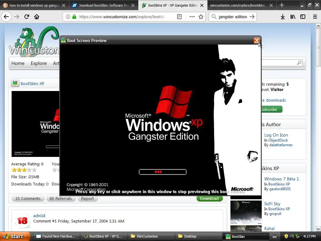Screen dimensions: 321x241
Task: Open the page actions three-dots menu
Action: coord(192,17)
